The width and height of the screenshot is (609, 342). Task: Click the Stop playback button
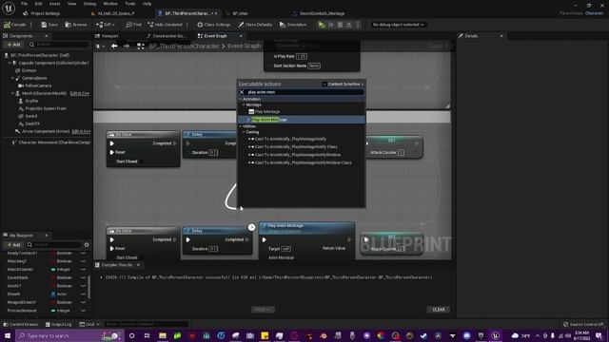[x=340, y=25]
